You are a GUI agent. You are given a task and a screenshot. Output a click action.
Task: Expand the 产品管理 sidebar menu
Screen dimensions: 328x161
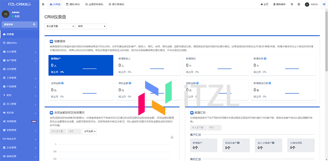(20, 86)
